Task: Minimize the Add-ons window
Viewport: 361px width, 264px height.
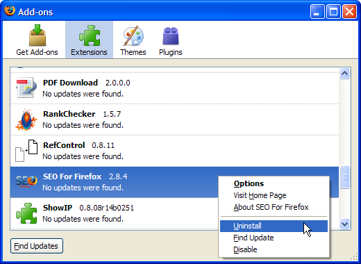Action: pyautogui.click(x=317, y=12)
